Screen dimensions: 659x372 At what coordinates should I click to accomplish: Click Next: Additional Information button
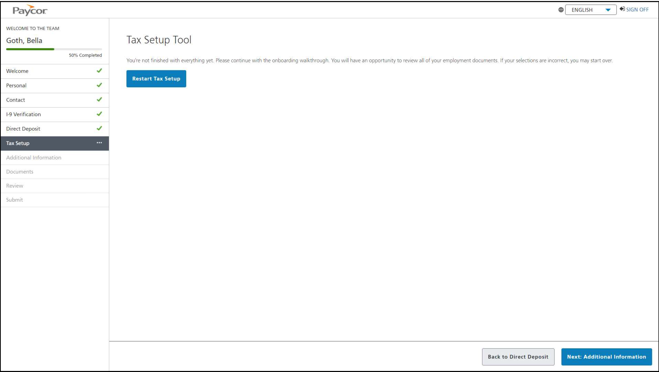pyautogui.click(x=606, y=357)
